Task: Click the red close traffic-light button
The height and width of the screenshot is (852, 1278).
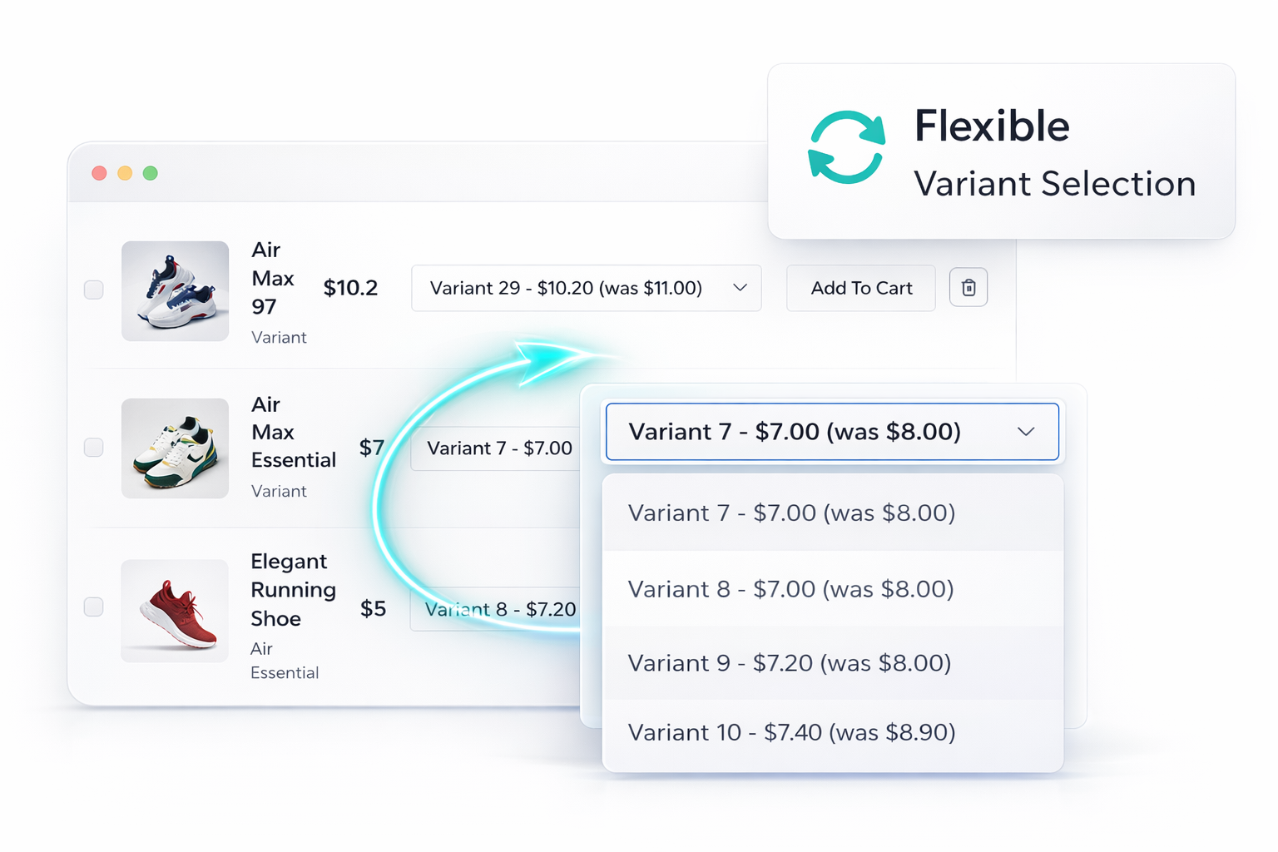Action: pos(99,173)
